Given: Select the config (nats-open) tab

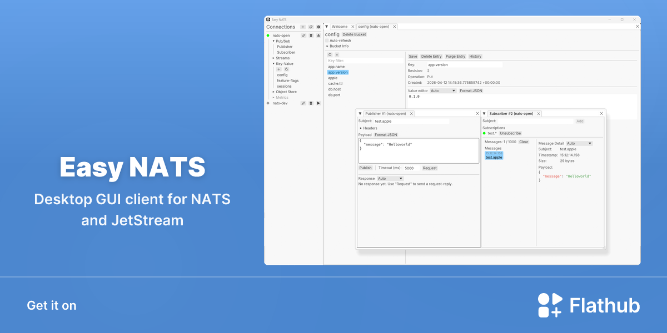Looking at the screenshot, I should (x=374, y=27).
